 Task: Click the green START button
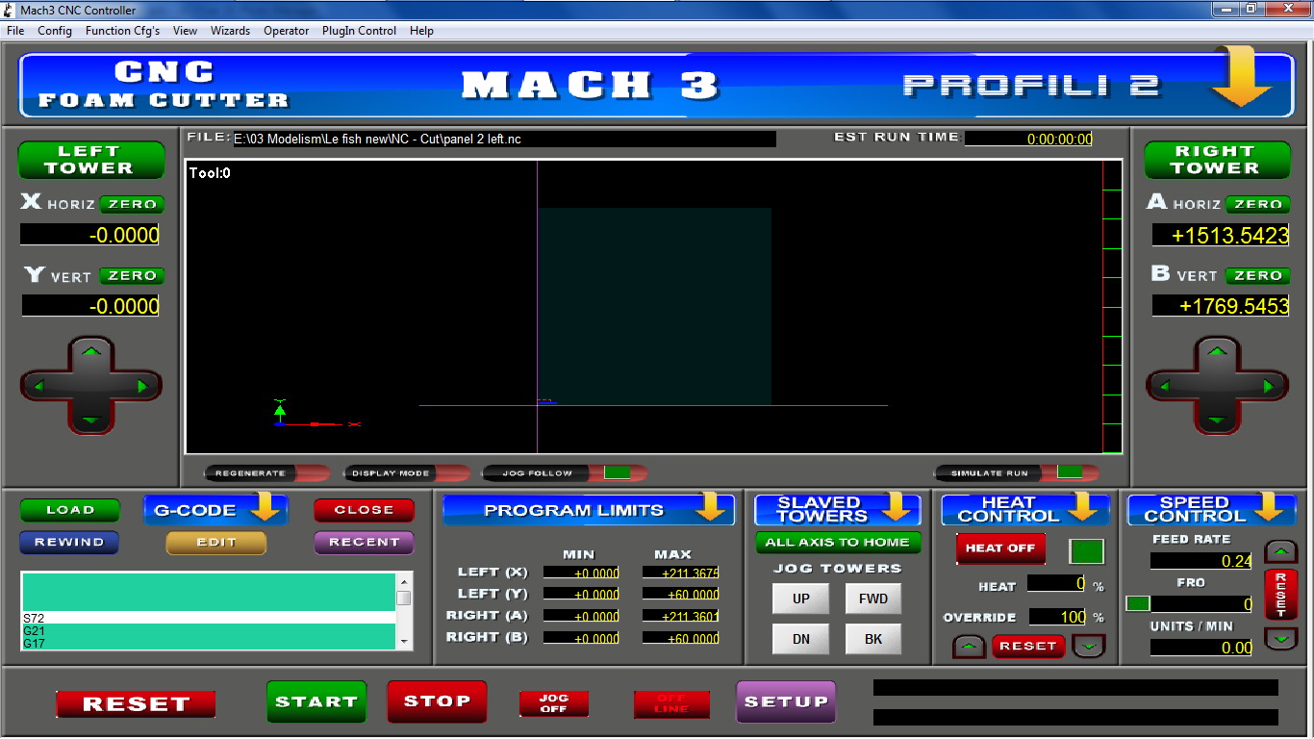point(316,701)
